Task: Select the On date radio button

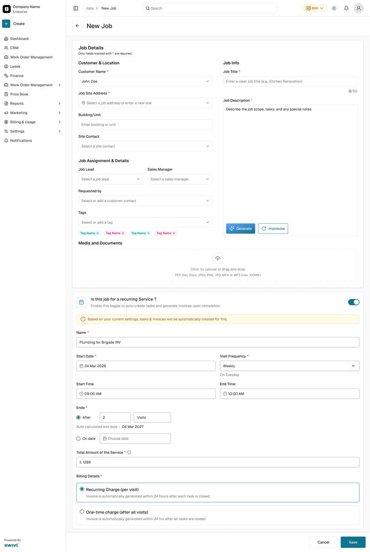Action: coord(79,439)
